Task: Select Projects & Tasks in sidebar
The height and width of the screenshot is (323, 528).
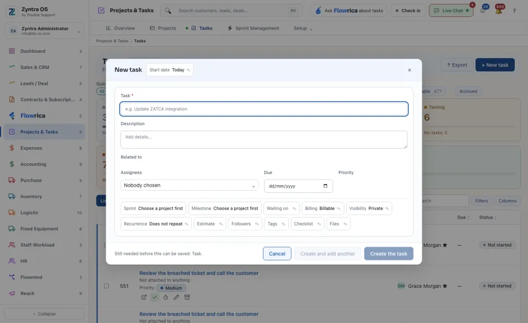Action: pos(45,132)
